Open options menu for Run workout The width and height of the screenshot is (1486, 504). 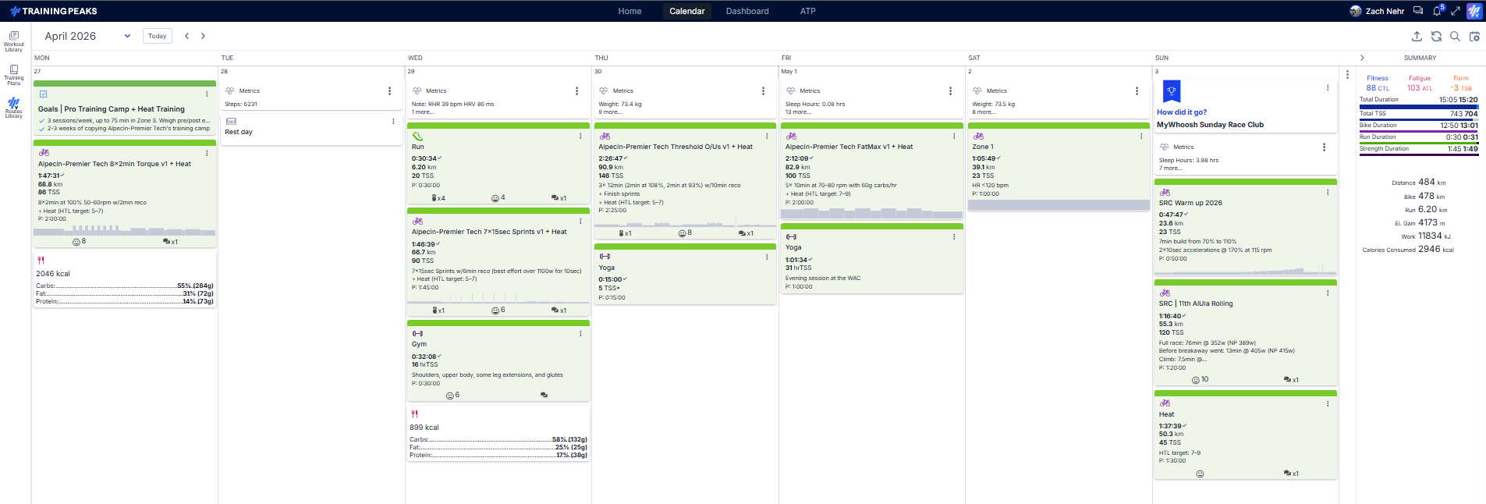tap(580, 136)
